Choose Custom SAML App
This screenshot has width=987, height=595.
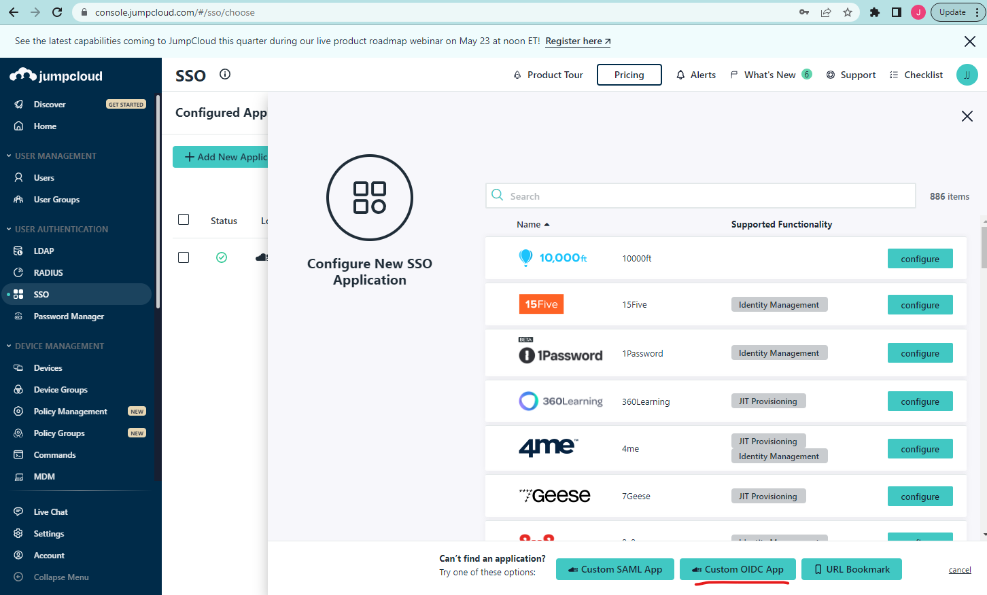[615, 569]
